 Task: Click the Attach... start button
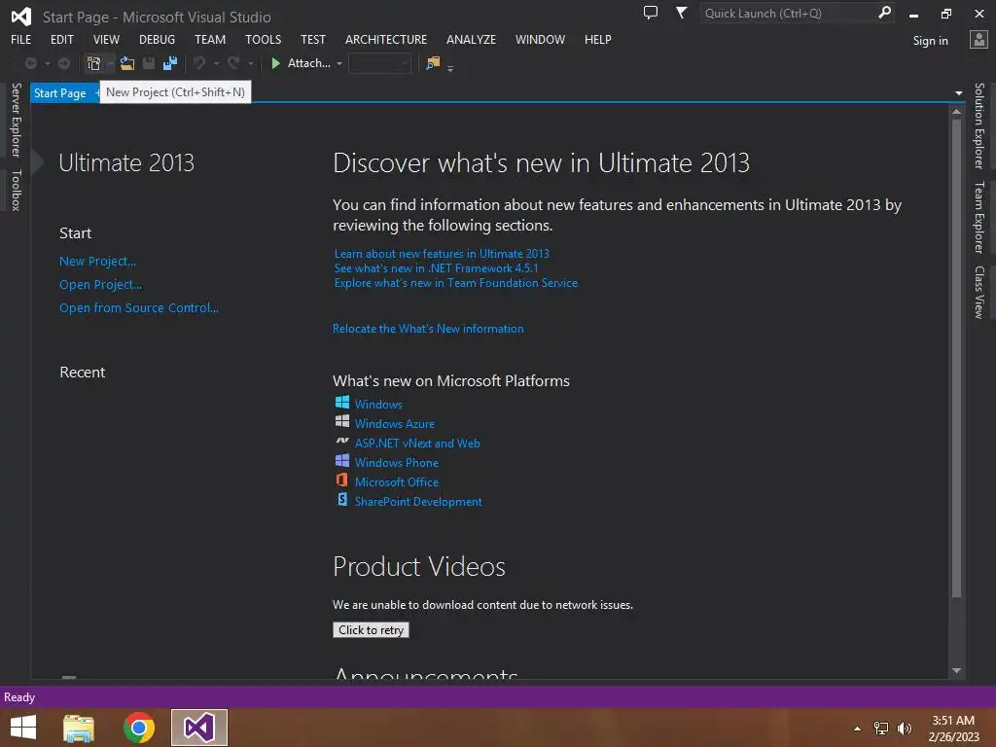tap(300, 63)
